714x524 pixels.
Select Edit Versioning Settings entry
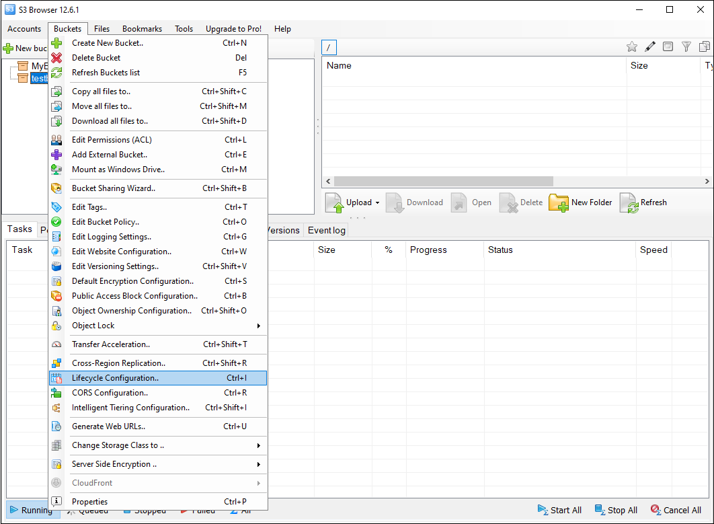coord(158,266)
